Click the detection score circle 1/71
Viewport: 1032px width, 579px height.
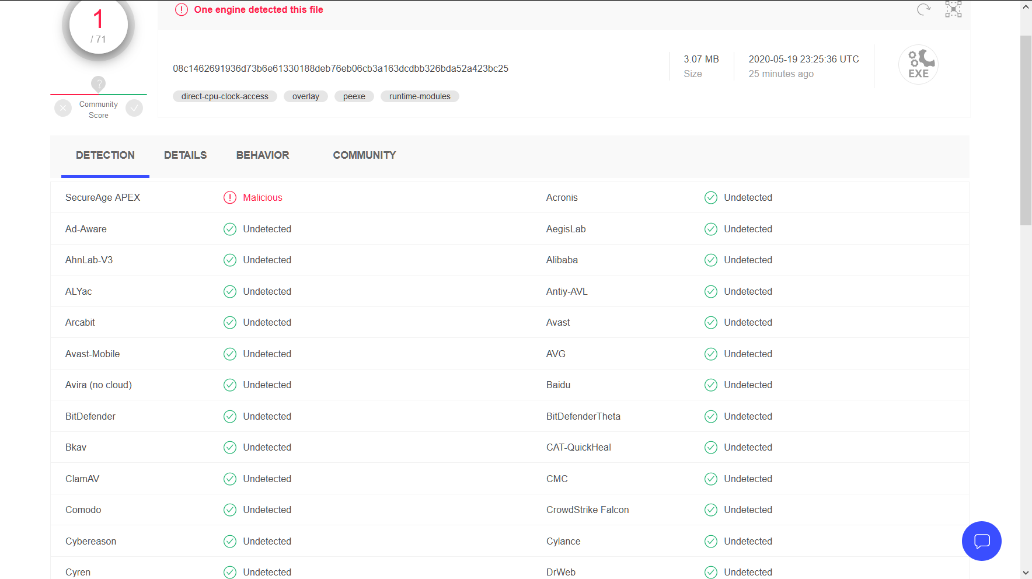[x=99, y=26]
